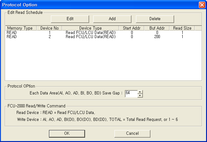This screenshot has height=142, width=207.
Task: Click Device Type cell in first row
Action: 90,32
